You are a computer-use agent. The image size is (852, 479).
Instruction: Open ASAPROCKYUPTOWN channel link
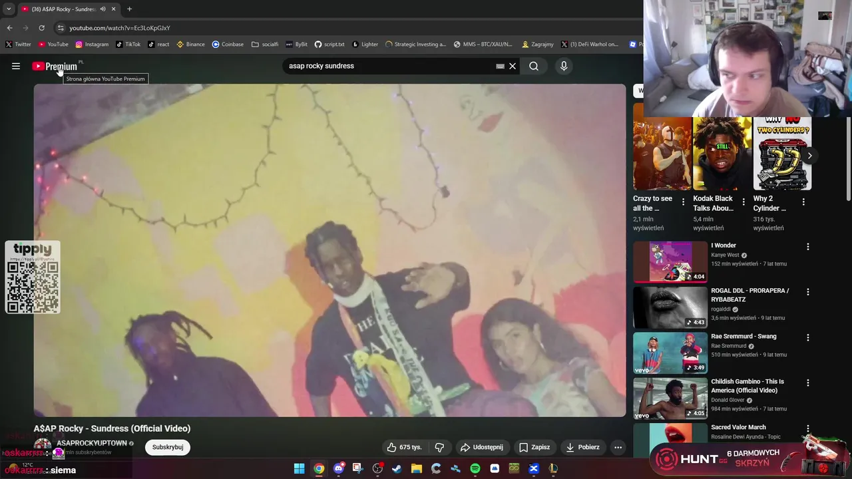pyautogui.click(x=91, y=443)
